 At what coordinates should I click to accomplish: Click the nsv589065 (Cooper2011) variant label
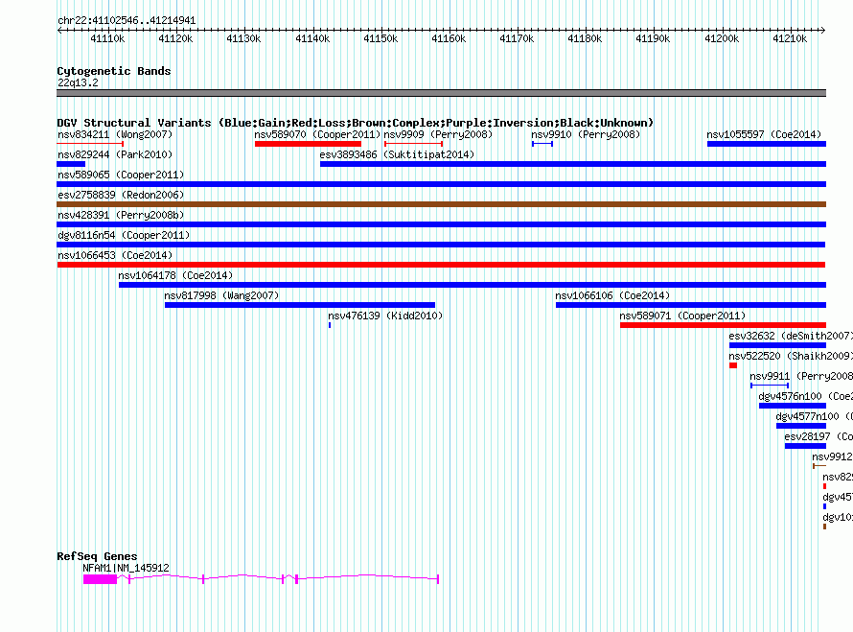[x=121, y=175]
